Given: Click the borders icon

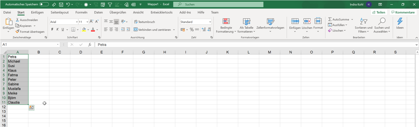Looking at the screenshot, I should coord(73,29).
